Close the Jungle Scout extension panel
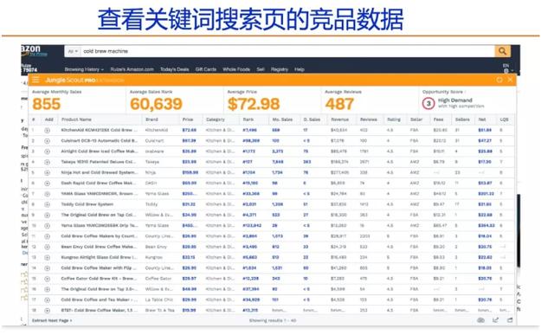The height and width of the screenshot is (335, 554). tap(510, 80)
